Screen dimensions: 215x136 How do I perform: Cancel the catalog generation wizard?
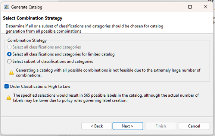click(194, 126)
